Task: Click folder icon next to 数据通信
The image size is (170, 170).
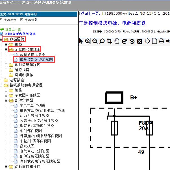Action: (x=6, y=39)
